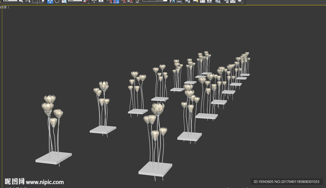326x188 pixels.
Task: Open the named selection sets dropdown
Action: coord(155,1)
